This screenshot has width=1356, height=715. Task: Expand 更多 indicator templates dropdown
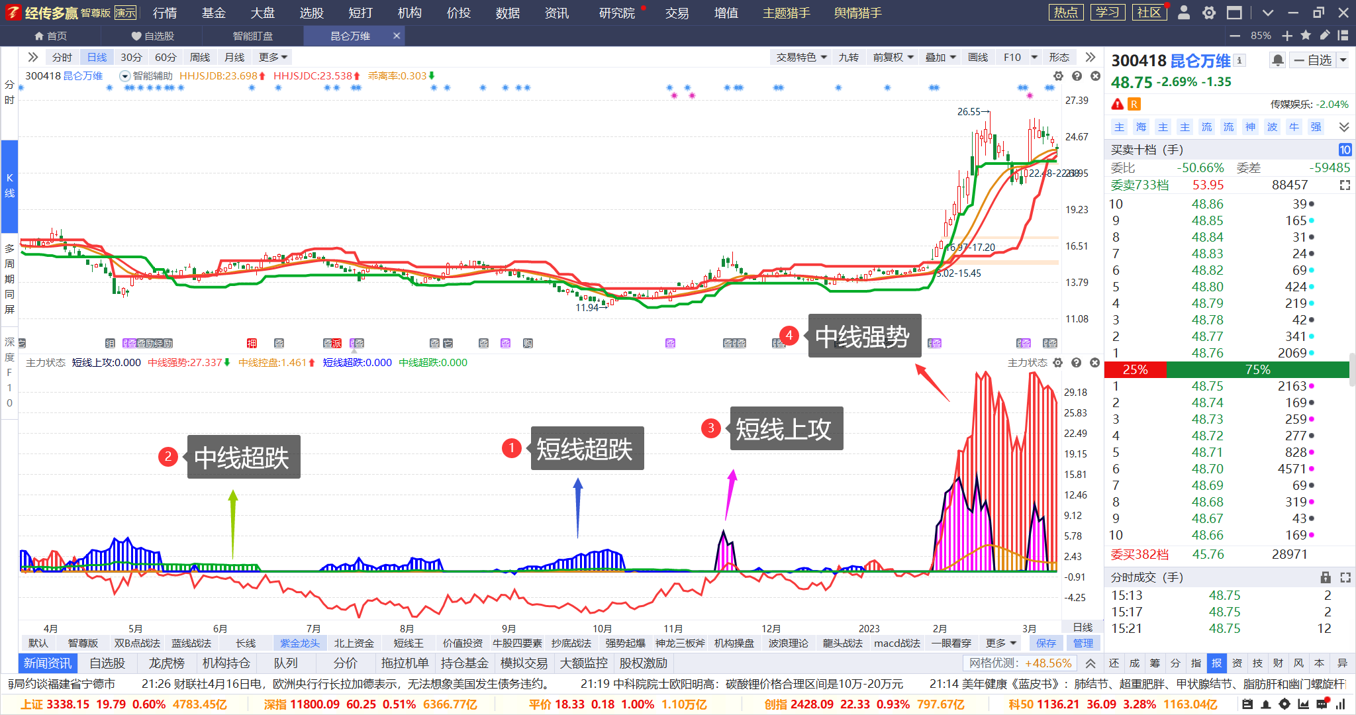click(1000, 643)
